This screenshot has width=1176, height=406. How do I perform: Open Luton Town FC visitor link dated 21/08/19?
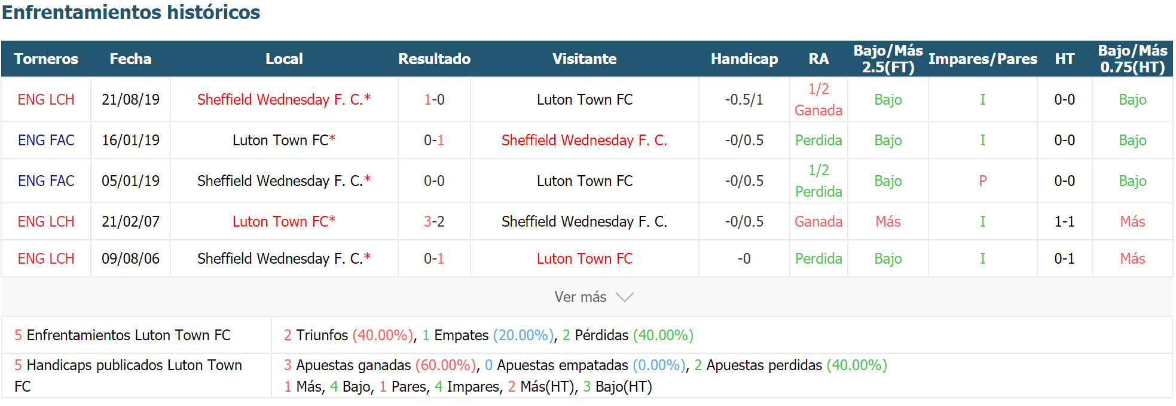585,100
